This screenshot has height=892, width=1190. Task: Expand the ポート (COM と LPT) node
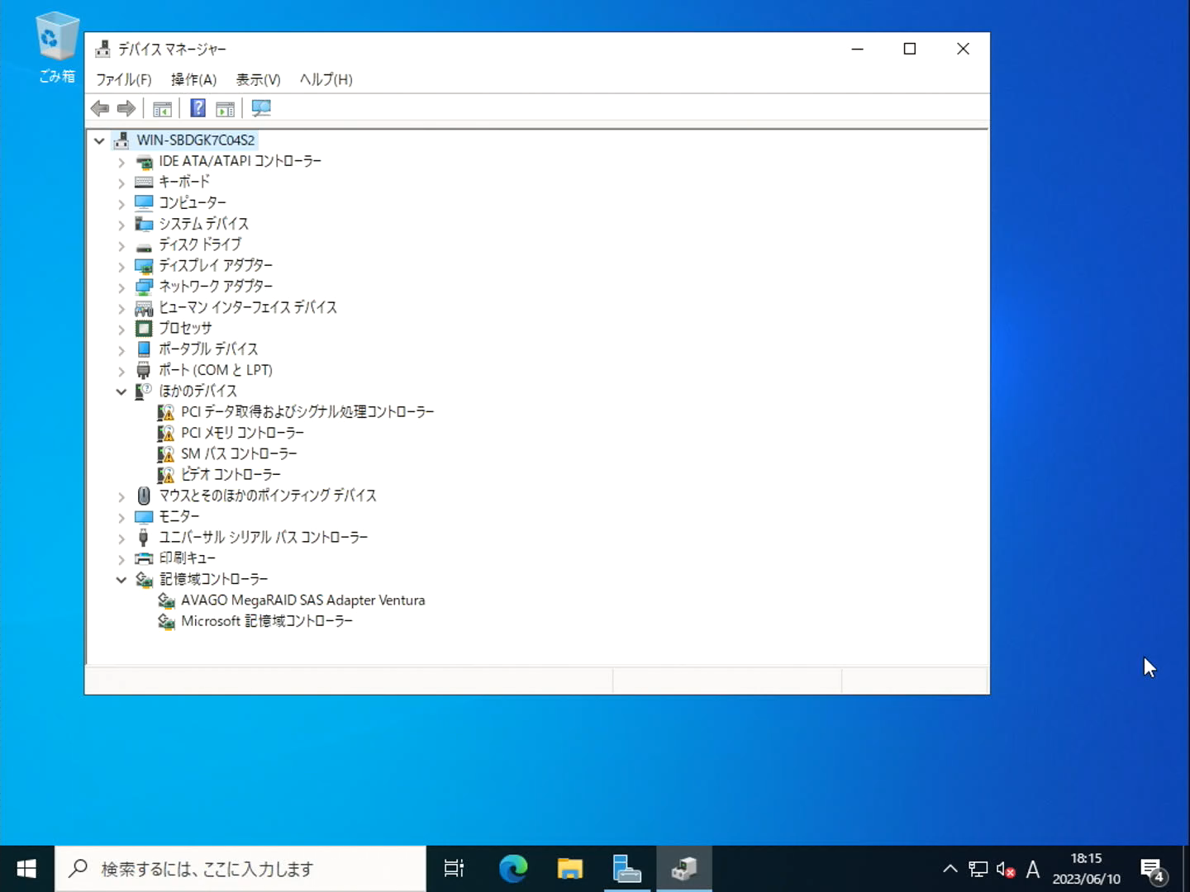[x=121, y=371]
